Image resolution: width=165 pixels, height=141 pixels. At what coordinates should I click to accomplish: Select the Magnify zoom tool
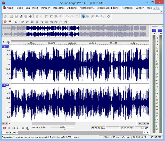88,16
